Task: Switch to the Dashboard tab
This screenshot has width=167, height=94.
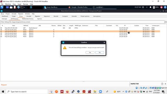Action: tap(5, 16)
